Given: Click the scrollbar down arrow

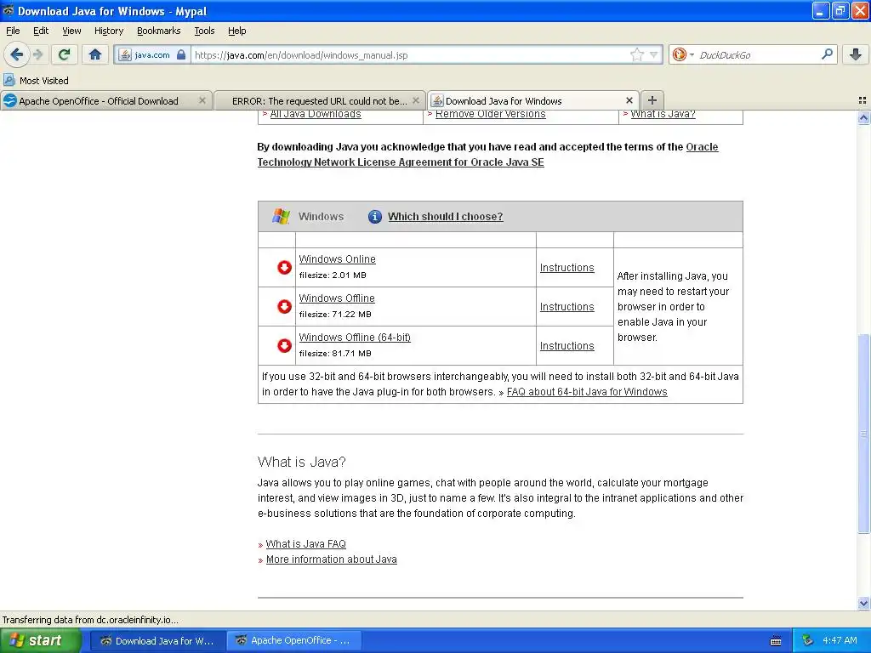Looking at the screenshot, I should (x=863, y=603).
